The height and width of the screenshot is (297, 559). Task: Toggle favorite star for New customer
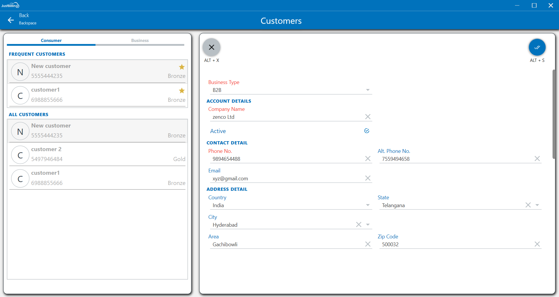click(x=182, y=67)
